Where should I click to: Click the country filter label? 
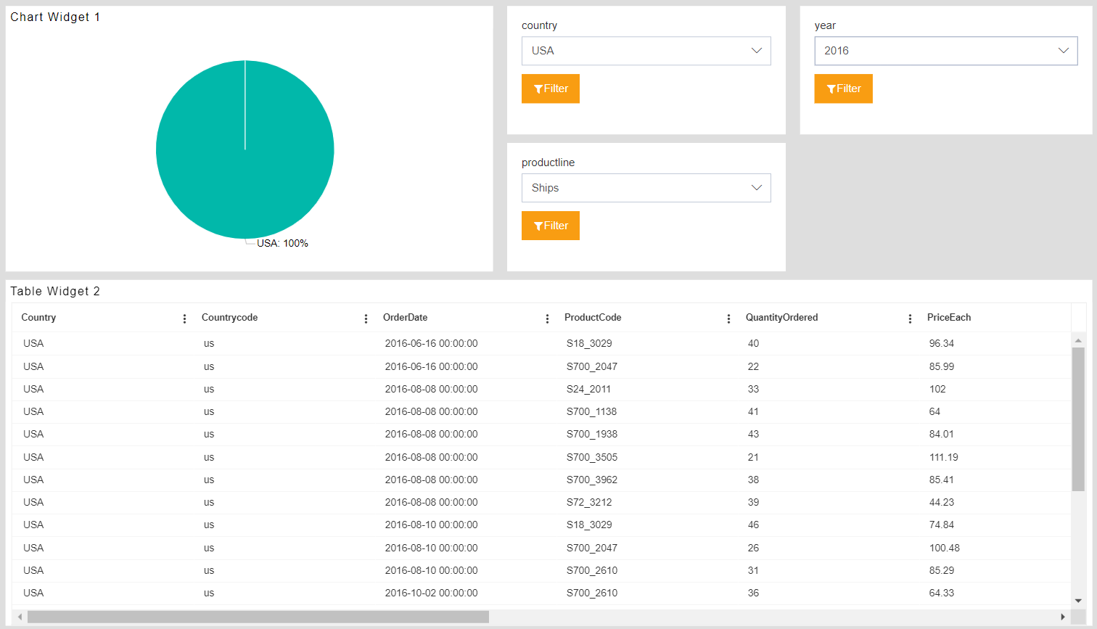click(539, 25)
